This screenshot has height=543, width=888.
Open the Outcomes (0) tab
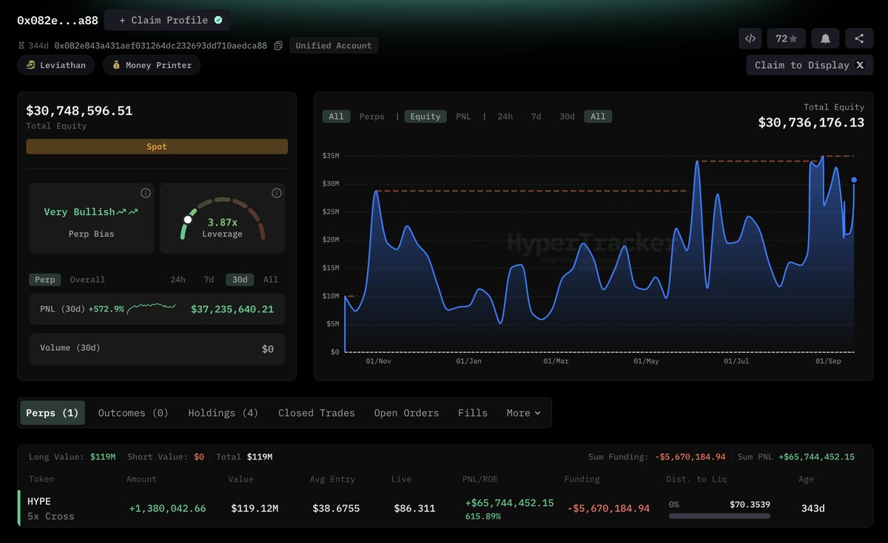click(x=133, y=413)
